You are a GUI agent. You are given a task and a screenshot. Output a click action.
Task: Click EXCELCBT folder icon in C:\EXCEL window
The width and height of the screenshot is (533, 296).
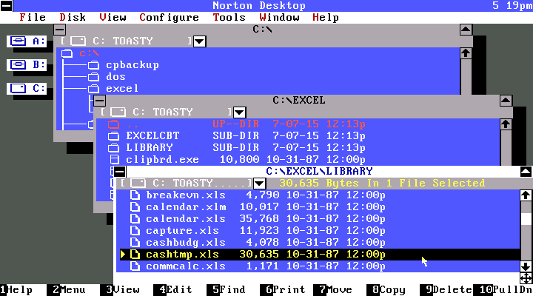coord(113,136)
